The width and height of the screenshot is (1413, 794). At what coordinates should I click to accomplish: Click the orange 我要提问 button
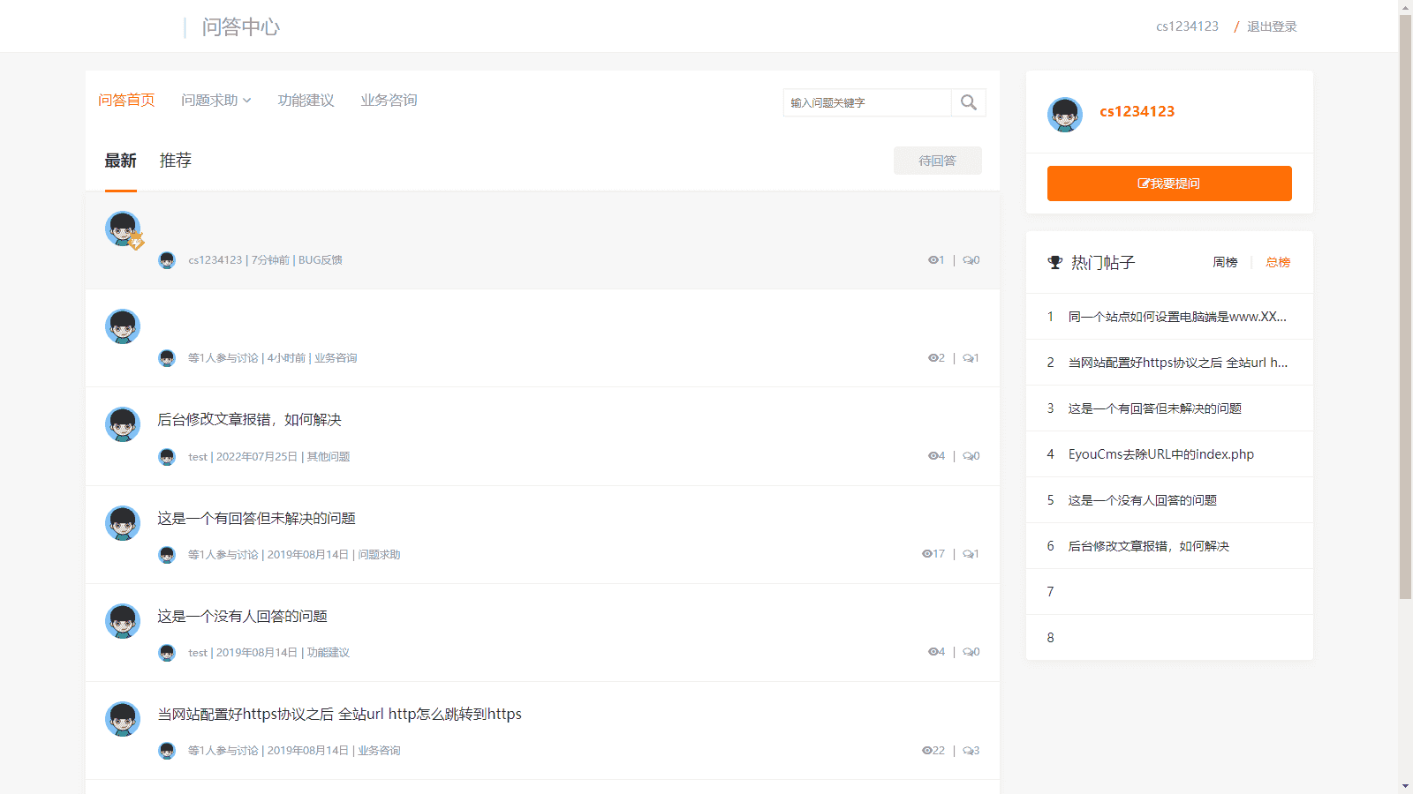[x=1169, y=184]
